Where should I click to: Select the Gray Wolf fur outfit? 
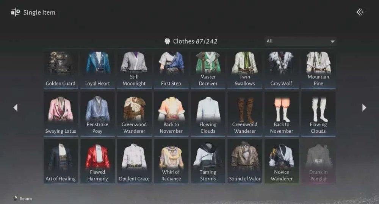(281, 69)
